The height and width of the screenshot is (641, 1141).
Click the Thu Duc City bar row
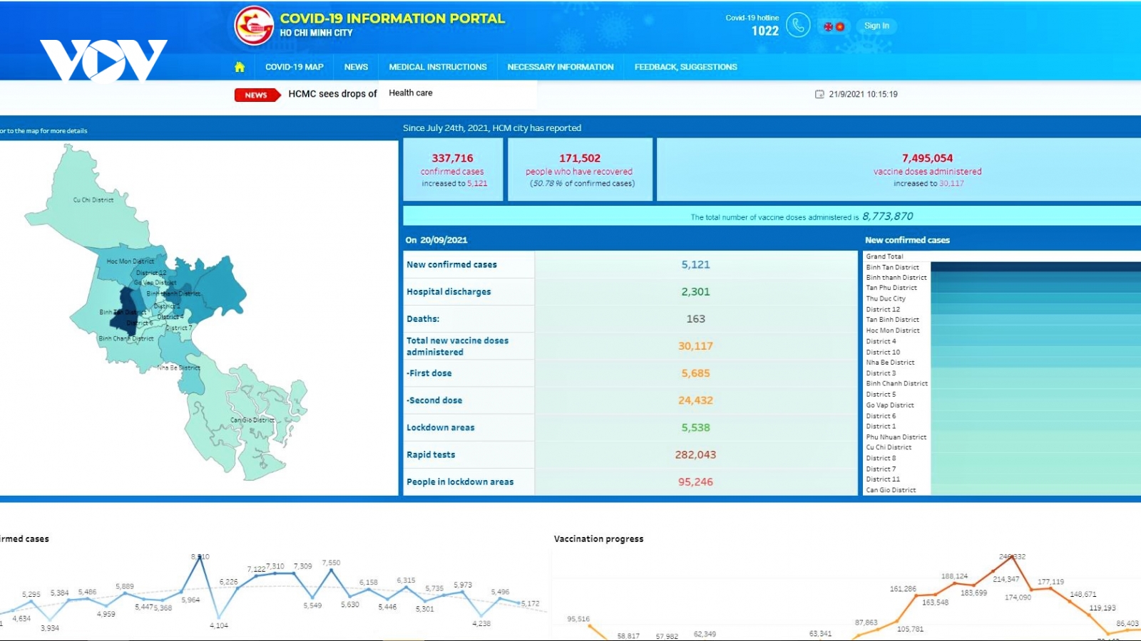[x=1003, y=298]
